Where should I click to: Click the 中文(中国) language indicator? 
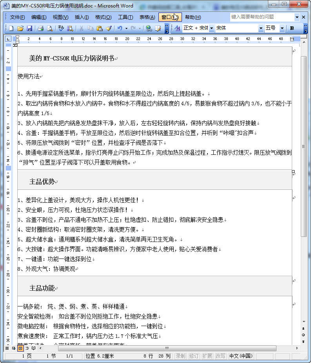click(x=241, y=356)
